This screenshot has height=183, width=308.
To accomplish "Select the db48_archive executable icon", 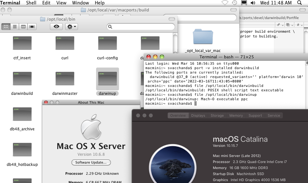I will [22, 114].
